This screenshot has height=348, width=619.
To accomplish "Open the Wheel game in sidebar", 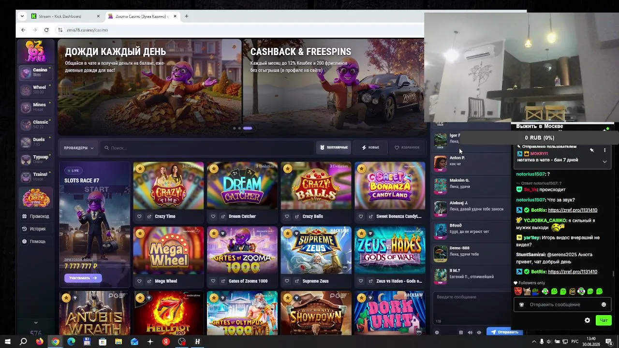I will point(36,90).
